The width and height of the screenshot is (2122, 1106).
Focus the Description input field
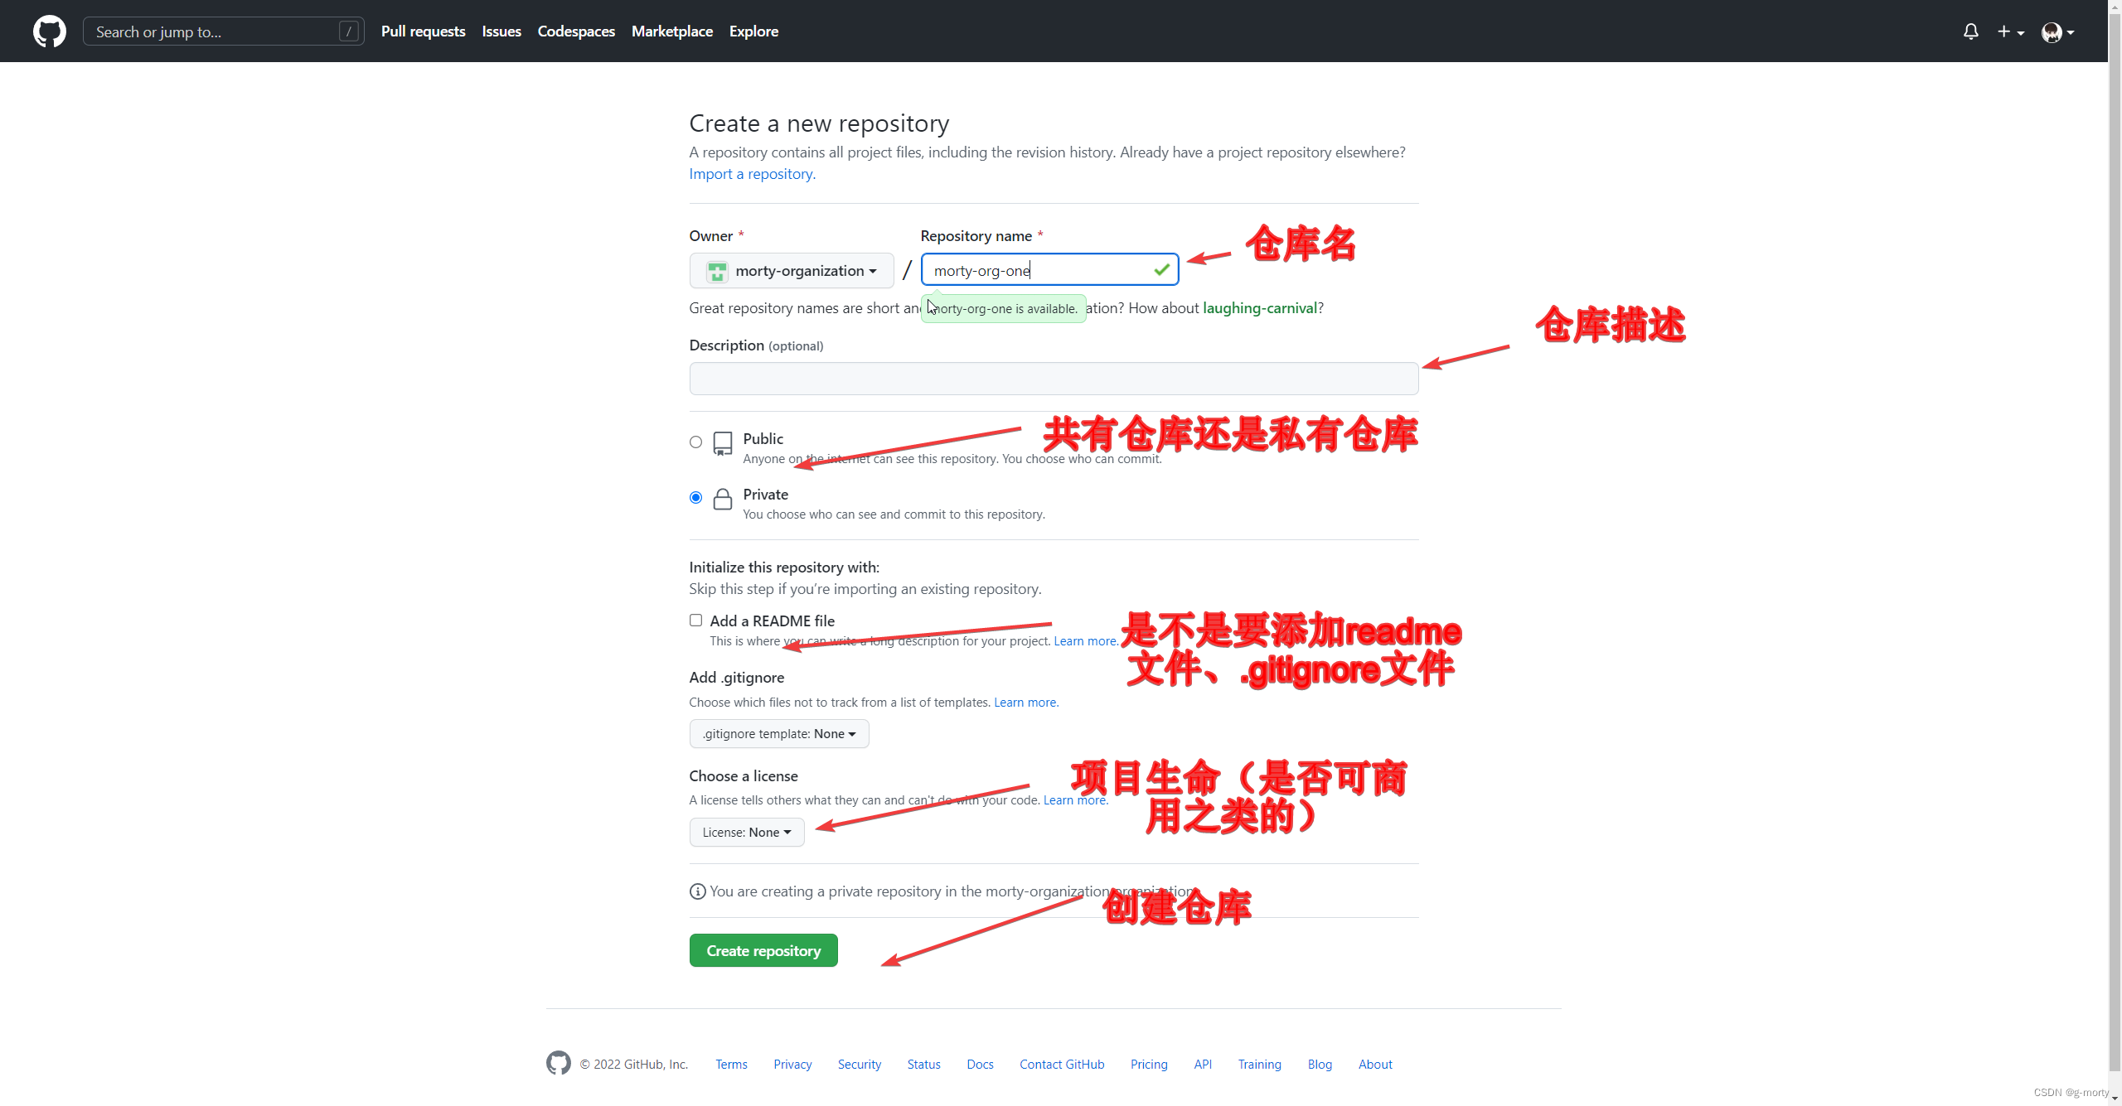pyautogui.click(x=1054, y=379)
